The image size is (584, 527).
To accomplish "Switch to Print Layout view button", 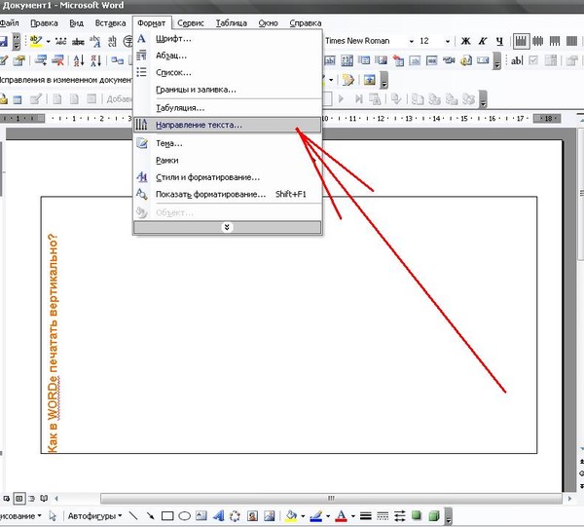I will (x=19, y=499).
